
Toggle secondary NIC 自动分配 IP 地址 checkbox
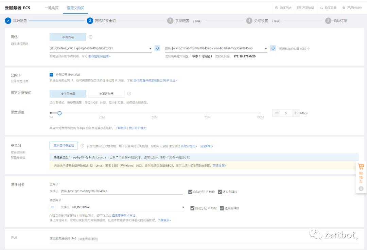(192, 208)
